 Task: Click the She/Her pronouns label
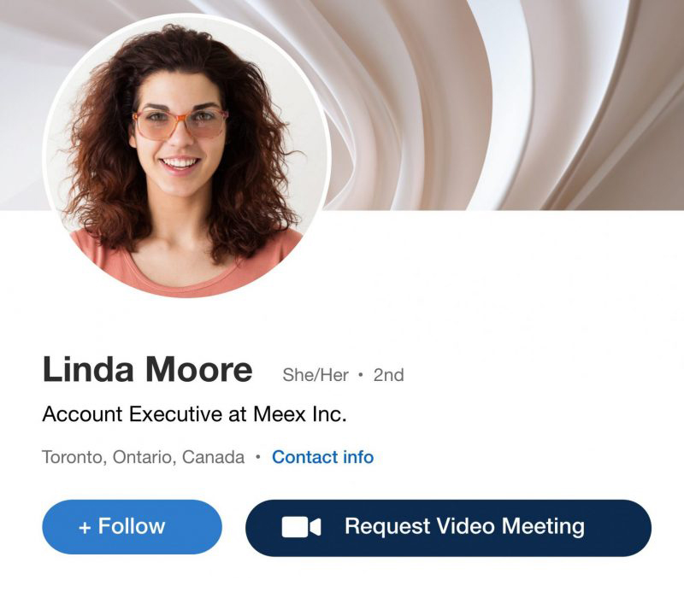pyautogui.click(x=315, y=375)
